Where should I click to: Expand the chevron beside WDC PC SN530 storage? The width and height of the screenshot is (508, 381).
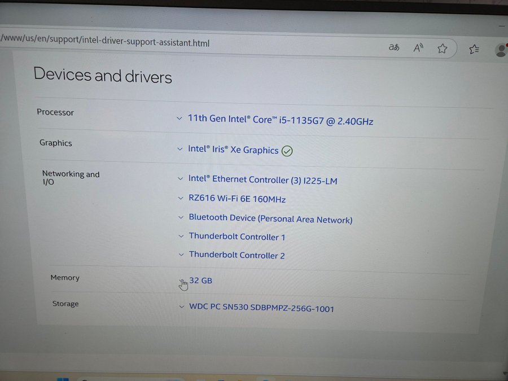pyautogui.click(x=181, y=306)
